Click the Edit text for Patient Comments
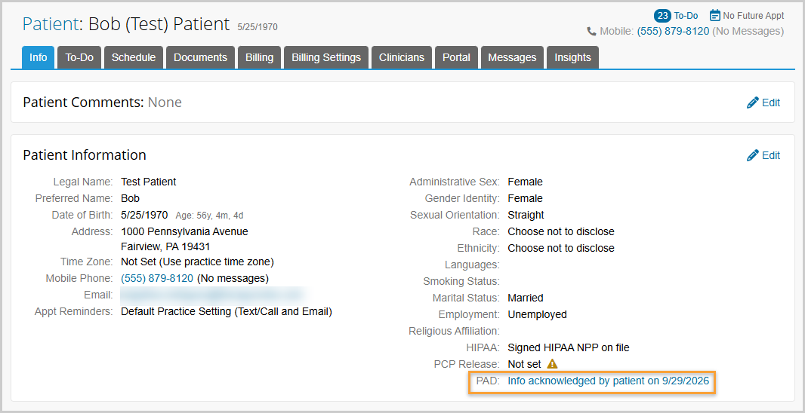 (770, 102)
